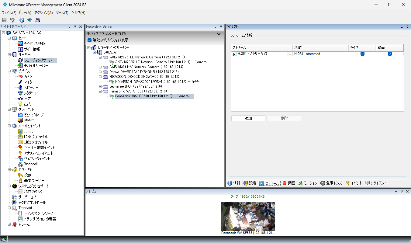Image resolution: width=411 pixels, height=243 pixels.
Task: Expand AXIS M3044-V Network Camera node
Action: (x=100, y=67)
